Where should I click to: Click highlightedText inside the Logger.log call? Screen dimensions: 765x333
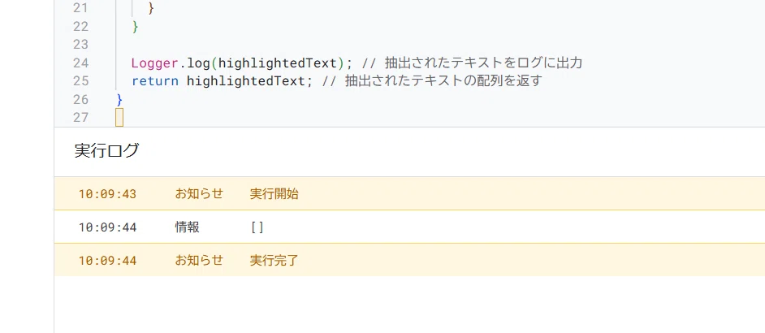click(278, 63)
